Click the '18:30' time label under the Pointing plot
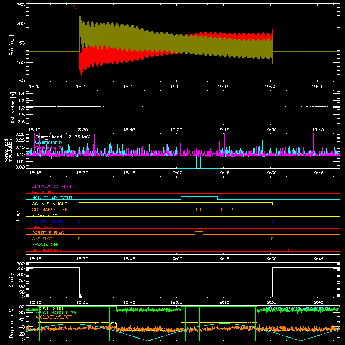 (82, 87)
